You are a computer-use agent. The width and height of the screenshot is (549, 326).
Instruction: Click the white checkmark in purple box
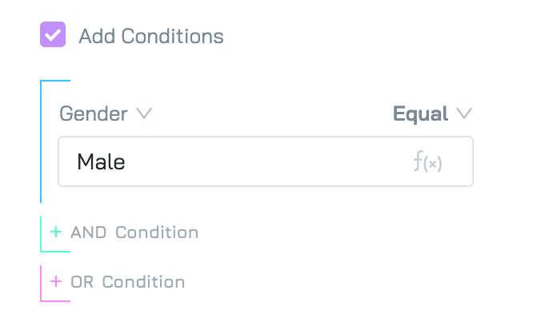pyautogui.click(x=53, y=35)
